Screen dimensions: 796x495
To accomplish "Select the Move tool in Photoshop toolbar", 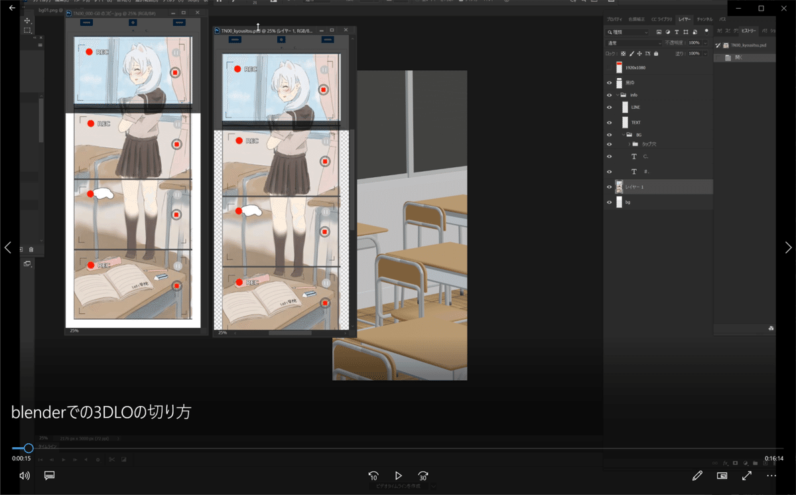I will 27,21.
